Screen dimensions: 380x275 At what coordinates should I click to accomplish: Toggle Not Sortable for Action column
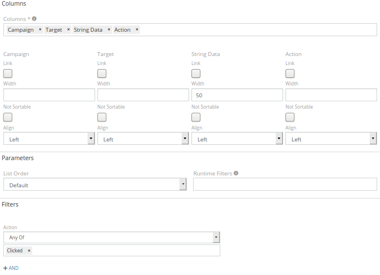pos(290,117)
